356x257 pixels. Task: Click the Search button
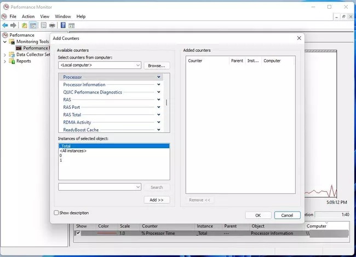tap(157, 188)
